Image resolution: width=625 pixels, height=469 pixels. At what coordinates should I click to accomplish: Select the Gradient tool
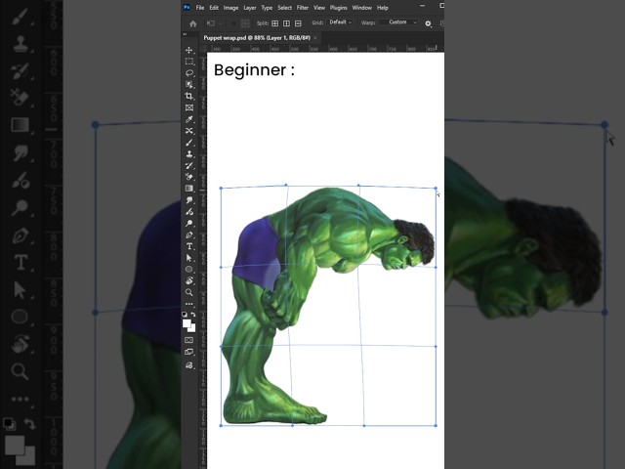coord(188,189)
